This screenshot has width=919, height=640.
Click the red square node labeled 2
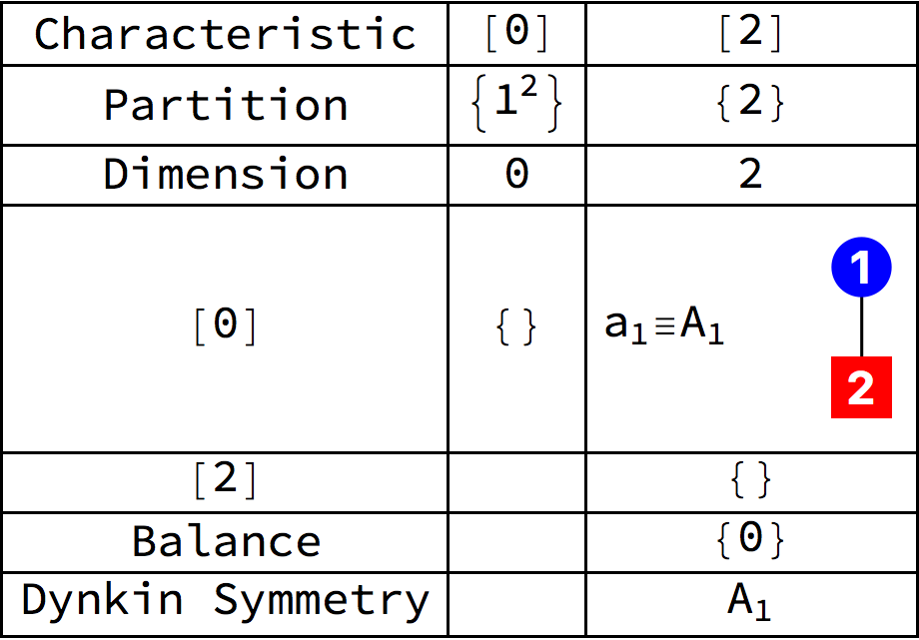click(861, 387)
